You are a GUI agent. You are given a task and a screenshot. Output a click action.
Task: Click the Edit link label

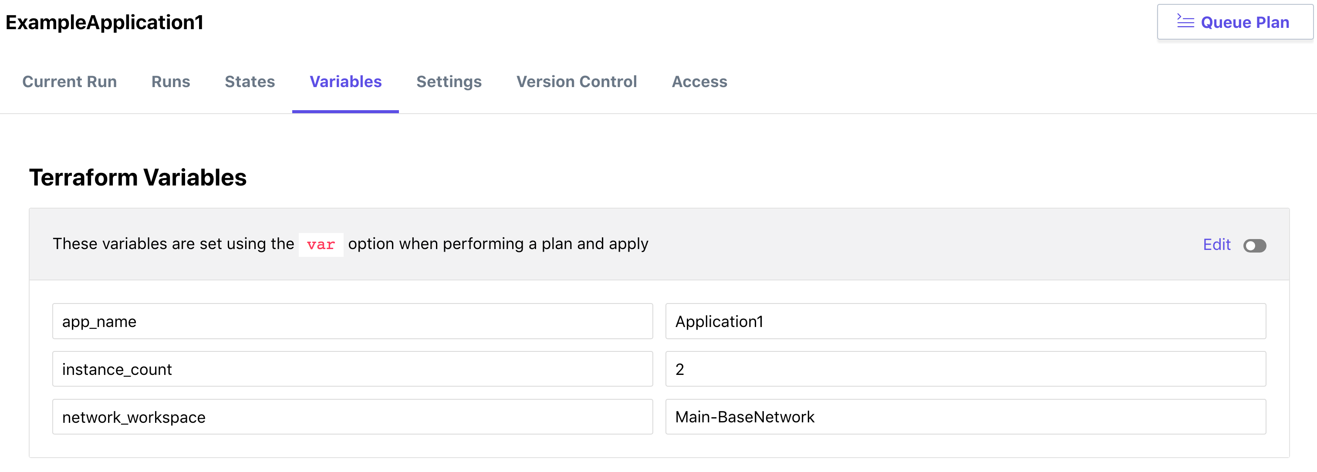click(1216, 244)
